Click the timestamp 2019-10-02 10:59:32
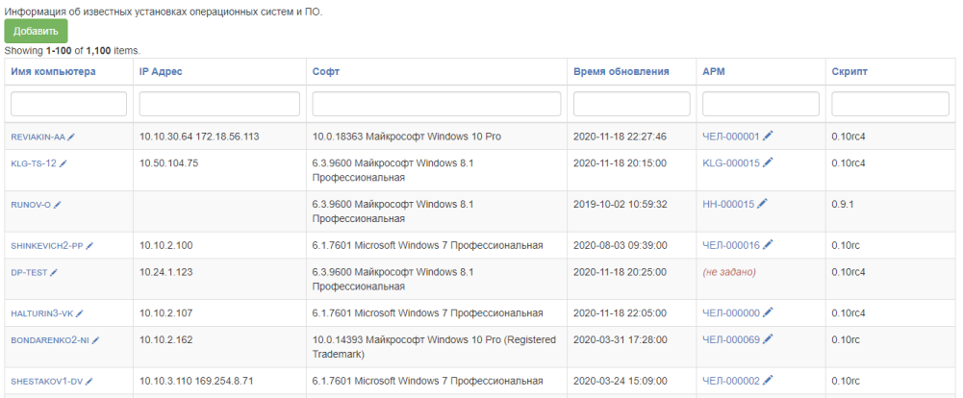The image size is (963, 398). [620, 204]
